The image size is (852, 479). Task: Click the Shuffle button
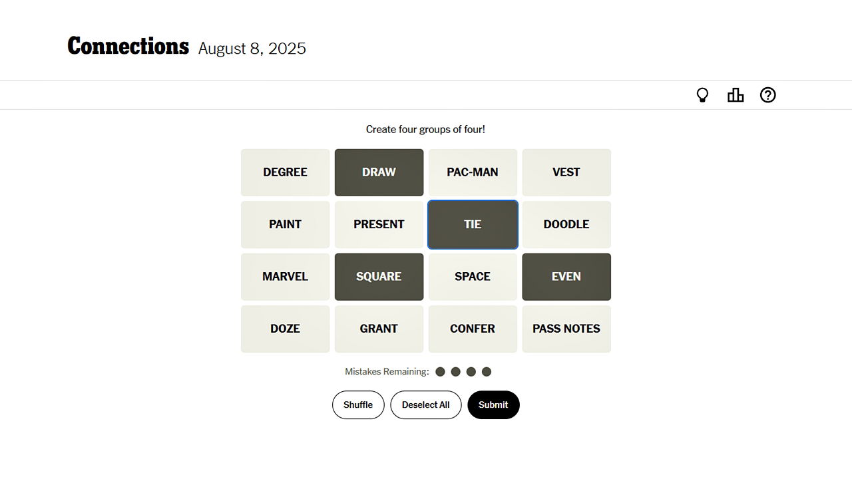[x=358, y=404]
